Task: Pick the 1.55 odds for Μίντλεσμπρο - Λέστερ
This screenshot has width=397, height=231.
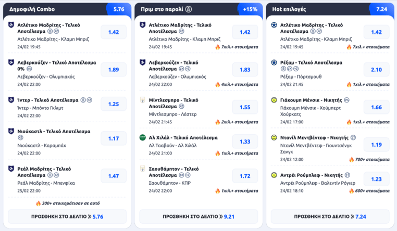Action: [x=245, y=107]
